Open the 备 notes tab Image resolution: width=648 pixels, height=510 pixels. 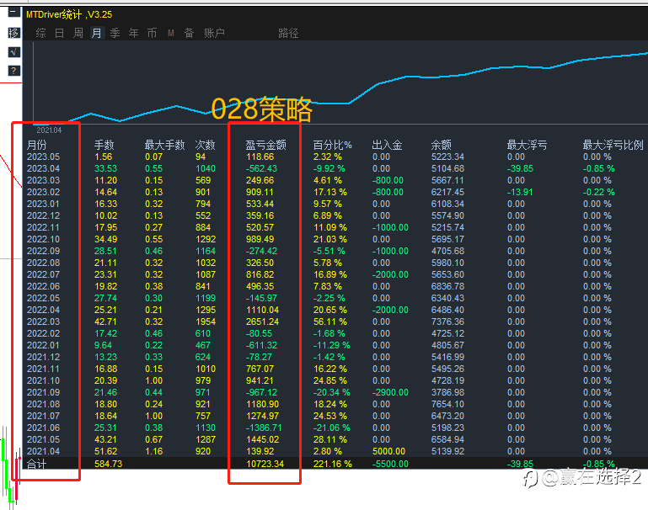[x=189, y=33]
